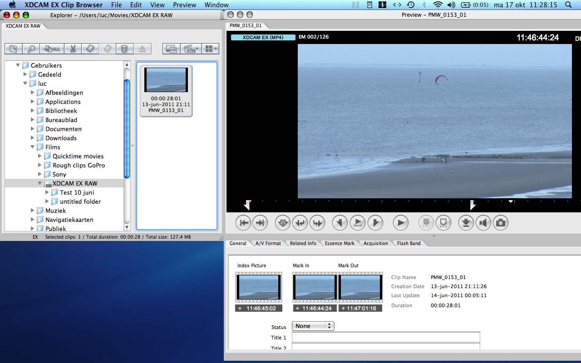The image size is (581, 363).
Task: Switch to the Essence Mark tab
Action: click(340, 243)
